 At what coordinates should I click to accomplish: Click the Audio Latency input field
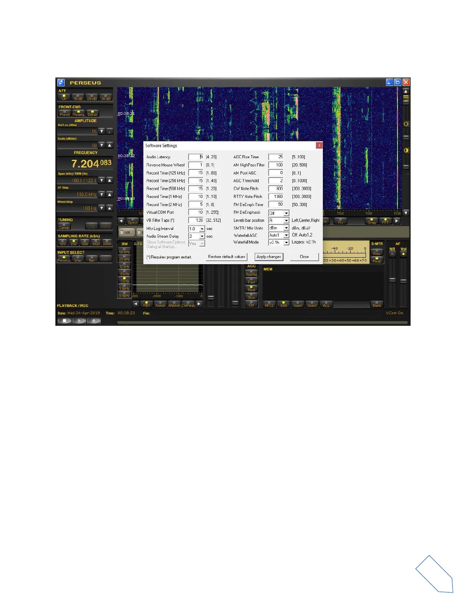coord(196,157)
